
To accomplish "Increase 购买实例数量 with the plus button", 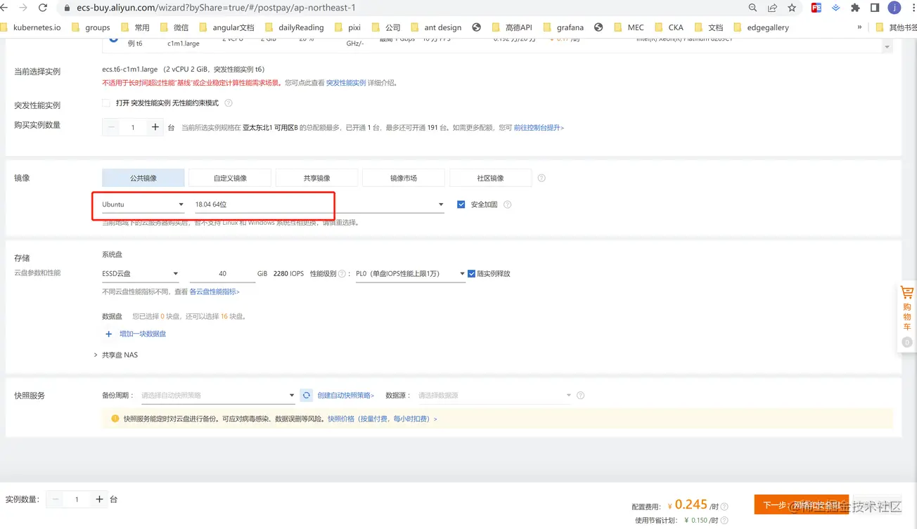I will click(155, 128).
